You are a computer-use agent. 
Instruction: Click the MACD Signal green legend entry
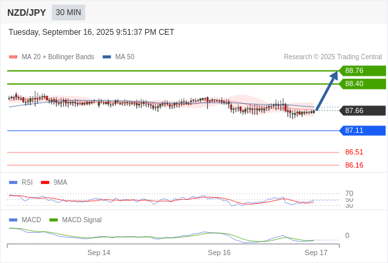coord(76,220)
